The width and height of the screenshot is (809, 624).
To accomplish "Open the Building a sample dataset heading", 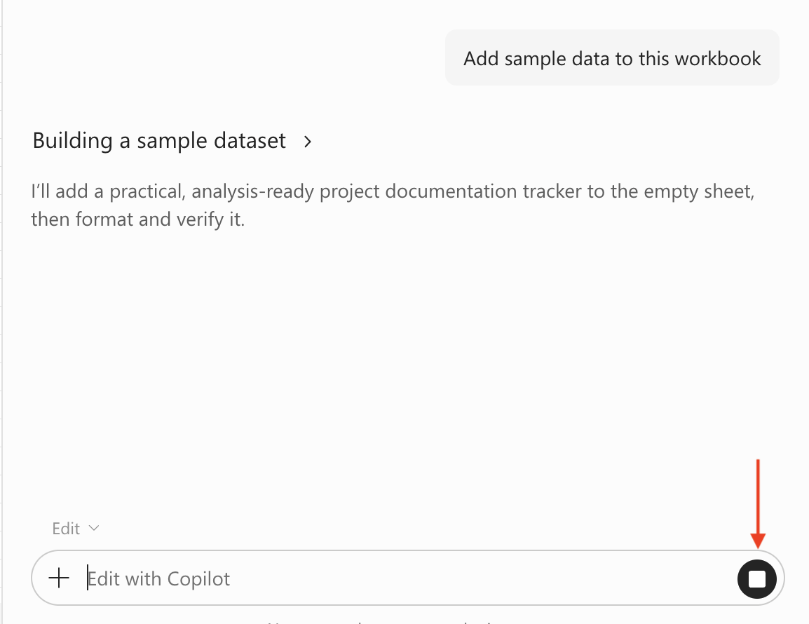I will [x=159, y=140].
